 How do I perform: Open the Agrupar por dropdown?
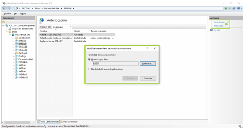62,27
